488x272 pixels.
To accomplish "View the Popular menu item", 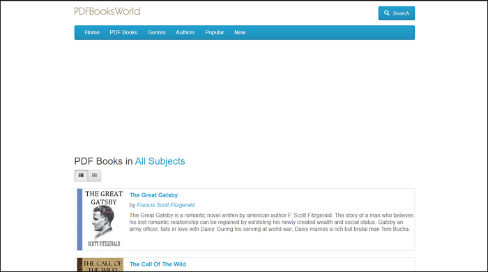I will tap(215, 32).
